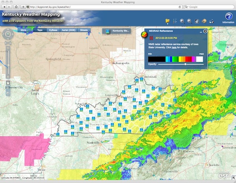Click the zoom in button above slider
This screenshot has width=236, height=183.
coord(8,48)
